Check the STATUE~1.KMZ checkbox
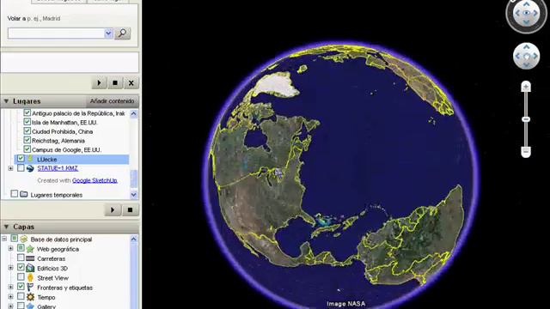The image size is (550, 309). point(21,168)
